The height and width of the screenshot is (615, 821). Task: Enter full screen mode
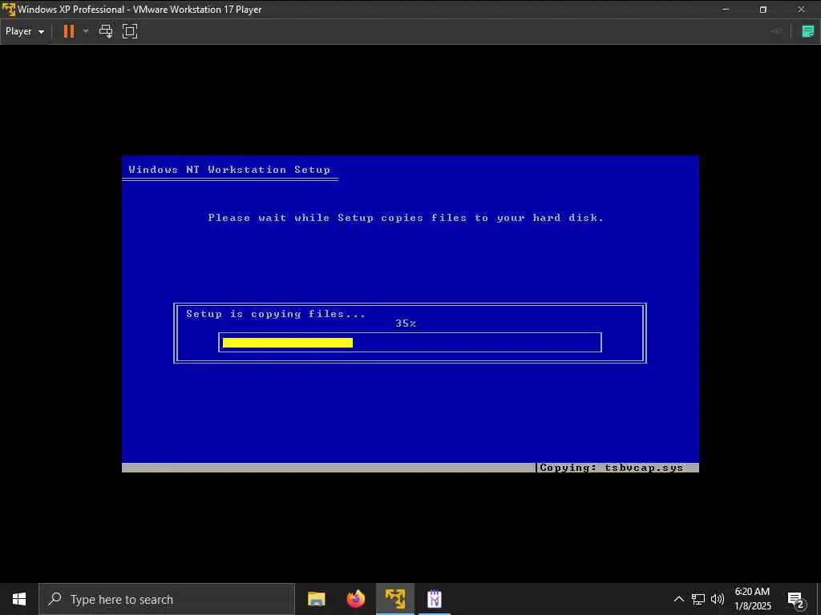pos(130,31)
